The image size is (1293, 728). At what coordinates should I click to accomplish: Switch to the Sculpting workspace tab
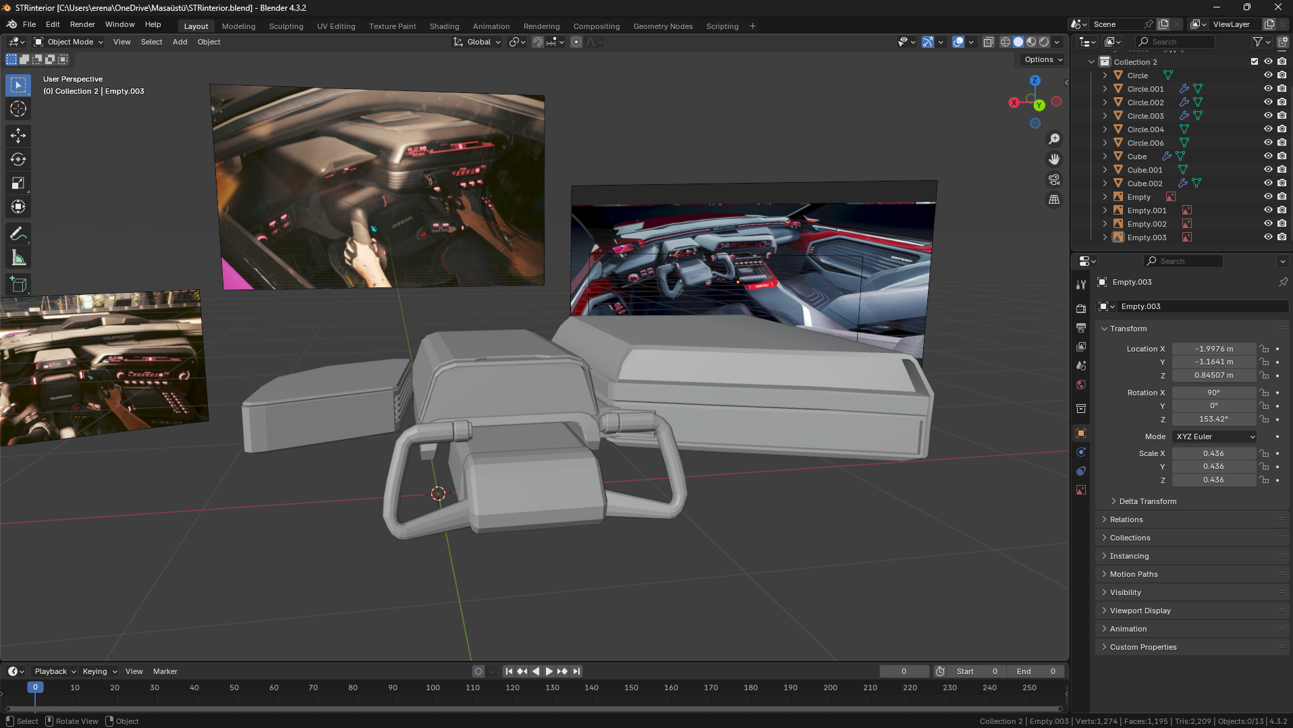[285, 26]
